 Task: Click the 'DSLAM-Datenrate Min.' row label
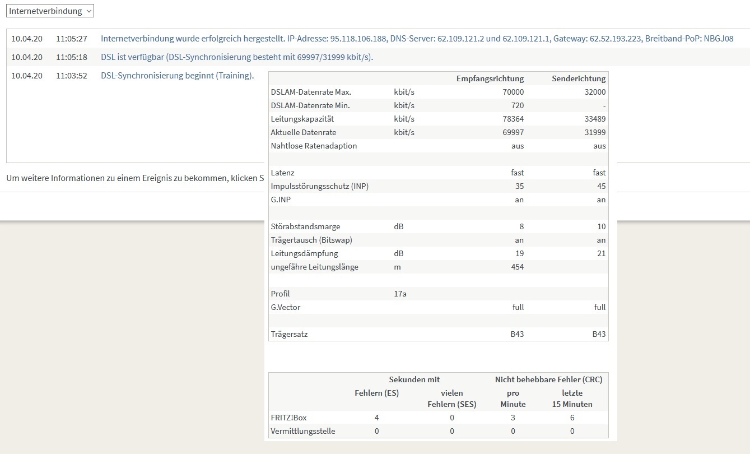pos(310,105)
